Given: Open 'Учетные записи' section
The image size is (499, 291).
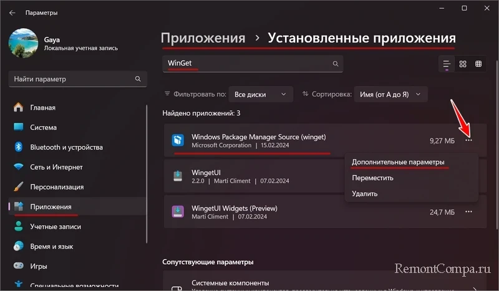Looking at the screenshot, I should (x=77, y=226).
